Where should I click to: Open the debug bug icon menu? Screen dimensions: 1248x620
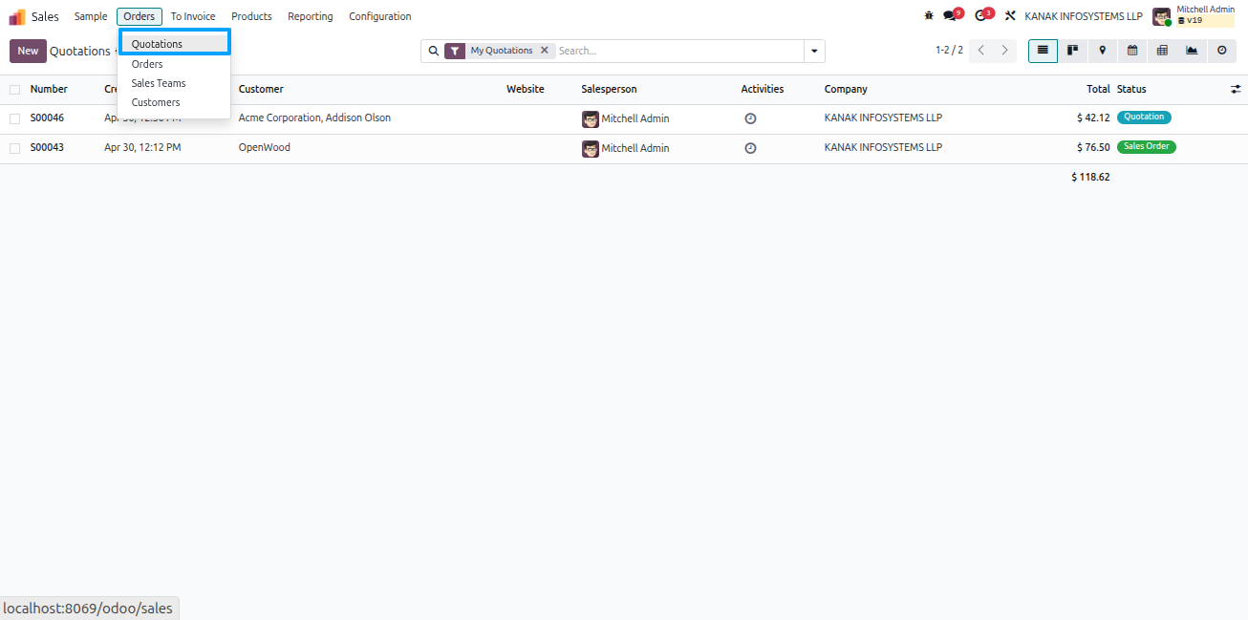click(x=929, y=16)
